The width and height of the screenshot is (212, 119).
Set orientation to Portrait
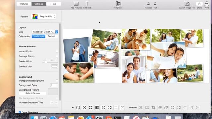click(x=52, y=36)
